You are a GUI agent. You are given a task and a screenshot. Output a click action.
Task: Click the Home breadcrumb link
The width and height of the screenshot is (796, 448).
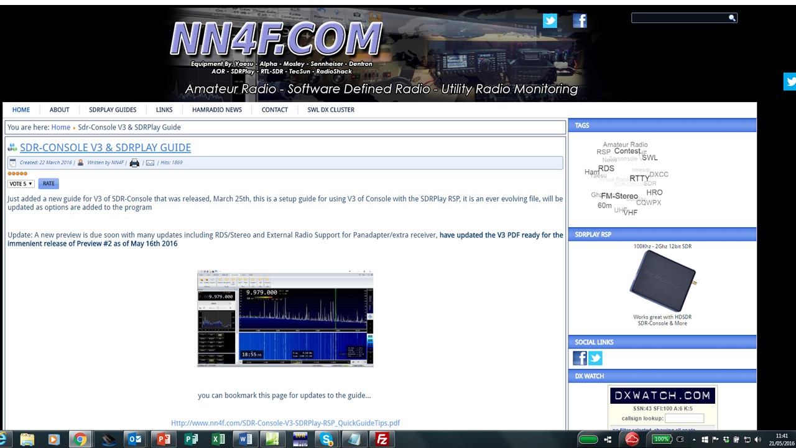coord(61,127)
